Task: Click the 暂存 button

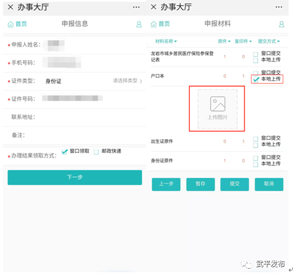Action: pos(201,184)
